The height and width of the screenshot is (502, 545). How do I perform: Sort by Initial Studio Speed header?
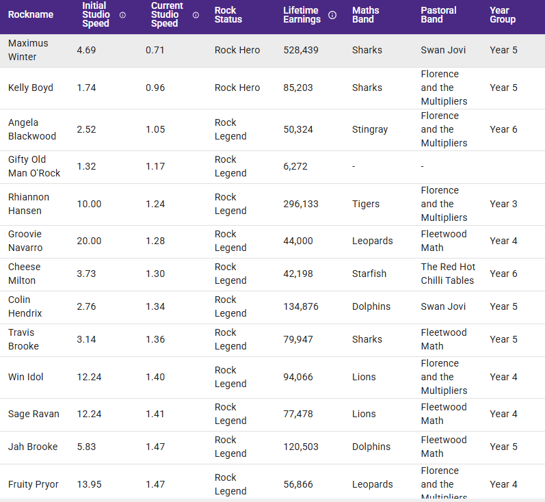click(96, 15)
